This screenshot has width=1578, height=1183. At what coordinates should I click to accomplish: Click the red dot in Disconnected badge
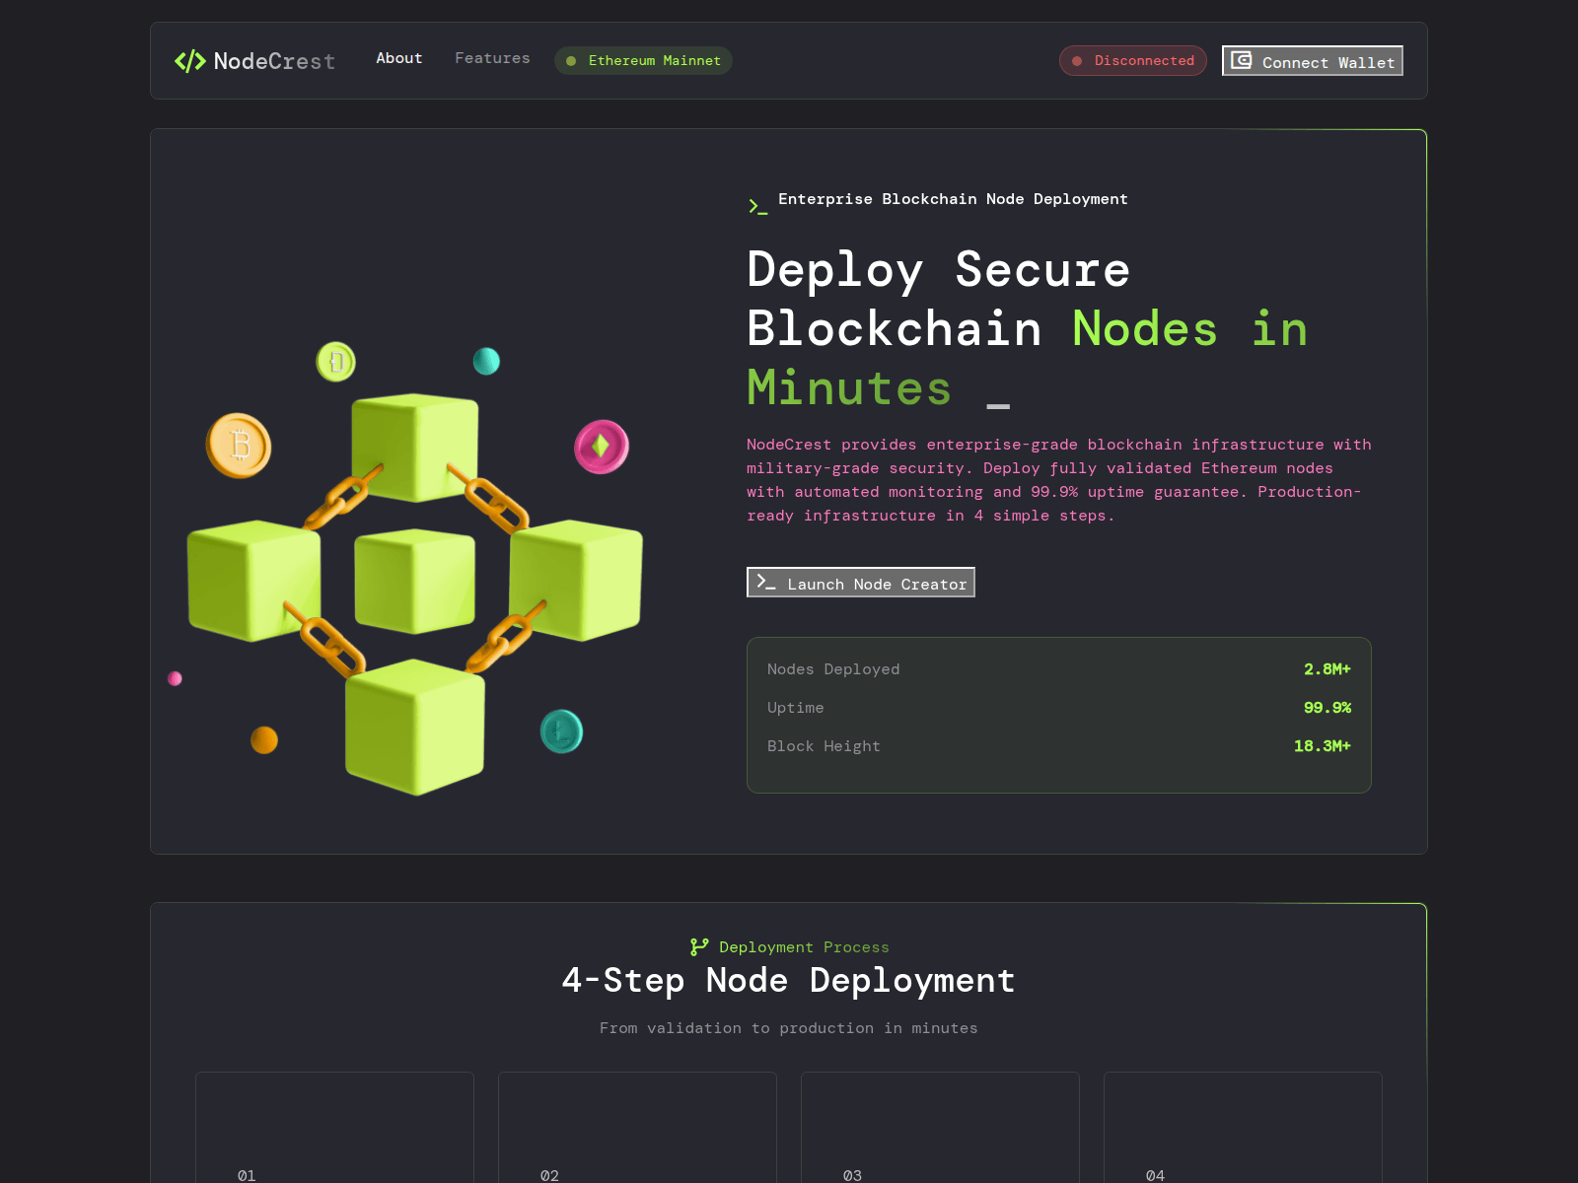(1077, 61)
